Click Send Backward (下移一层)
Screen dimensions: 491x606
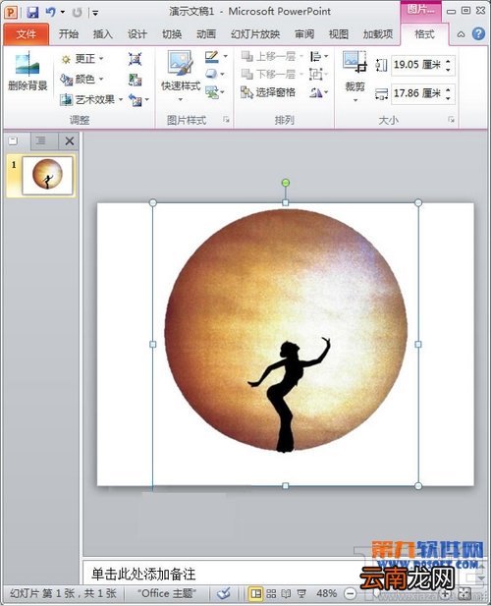click(x=272, y=74)
